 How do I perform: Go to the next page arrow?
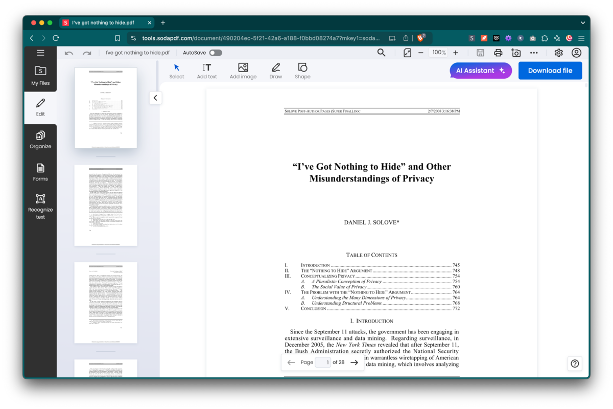(x=354, y=362)
